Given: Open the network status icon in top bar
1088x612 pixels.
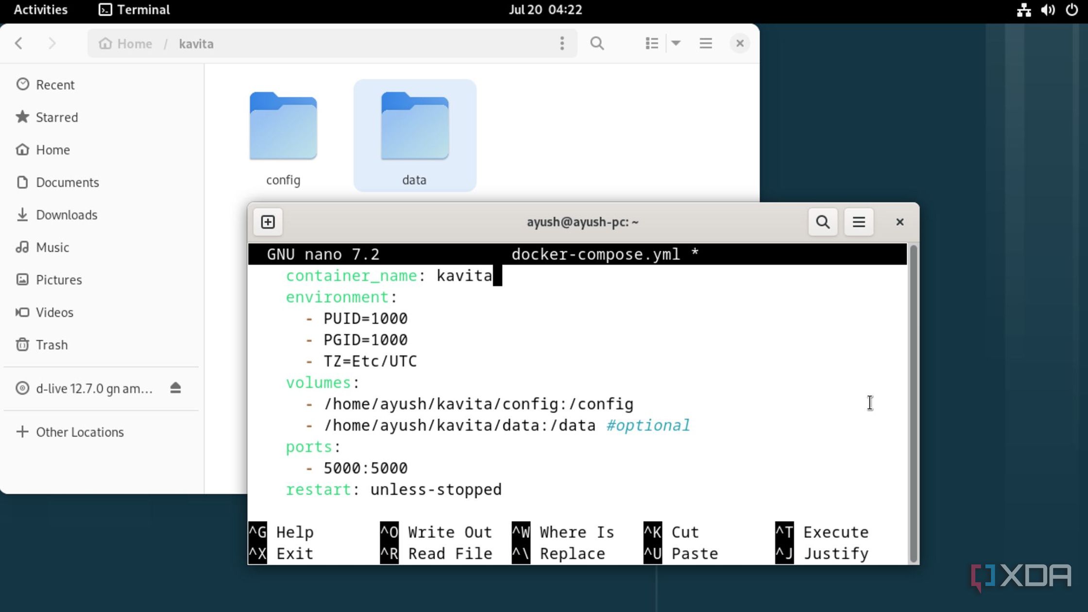Looking at the screenshot, I should 1024,10.
